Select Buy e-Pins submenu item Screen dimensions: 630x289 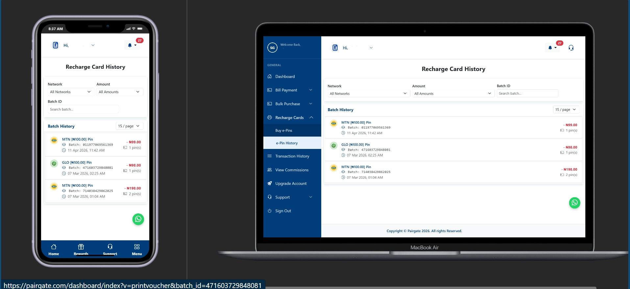click(x=292, y=131)
